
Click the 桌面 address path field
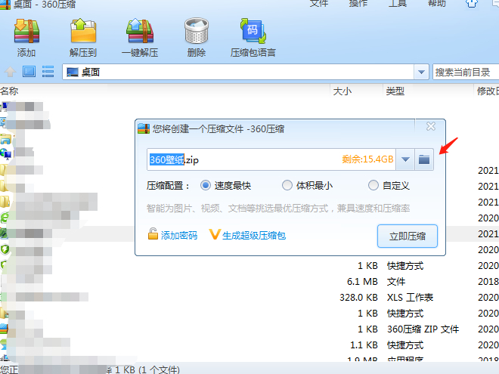[x=238, y=73]
